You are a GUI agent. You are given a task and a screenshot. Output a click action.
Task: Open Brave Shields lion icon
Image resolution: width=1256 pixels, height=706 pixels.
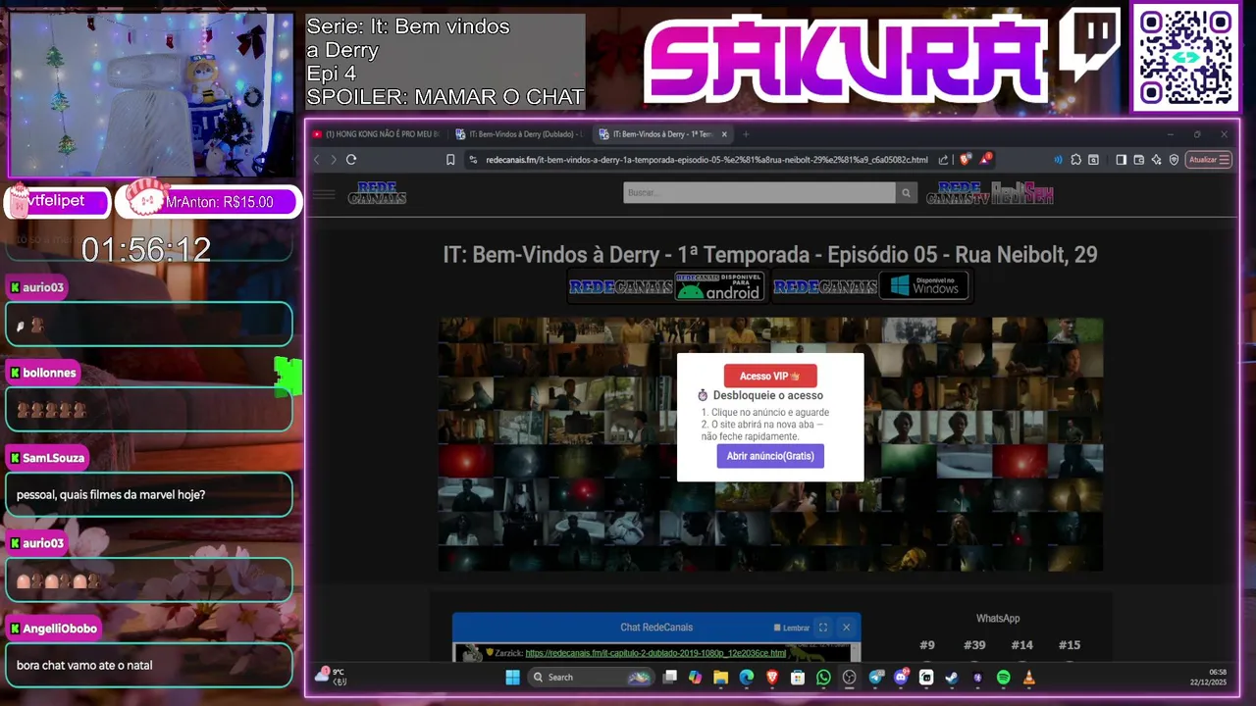pyautogui.click(x=965, y=160)
